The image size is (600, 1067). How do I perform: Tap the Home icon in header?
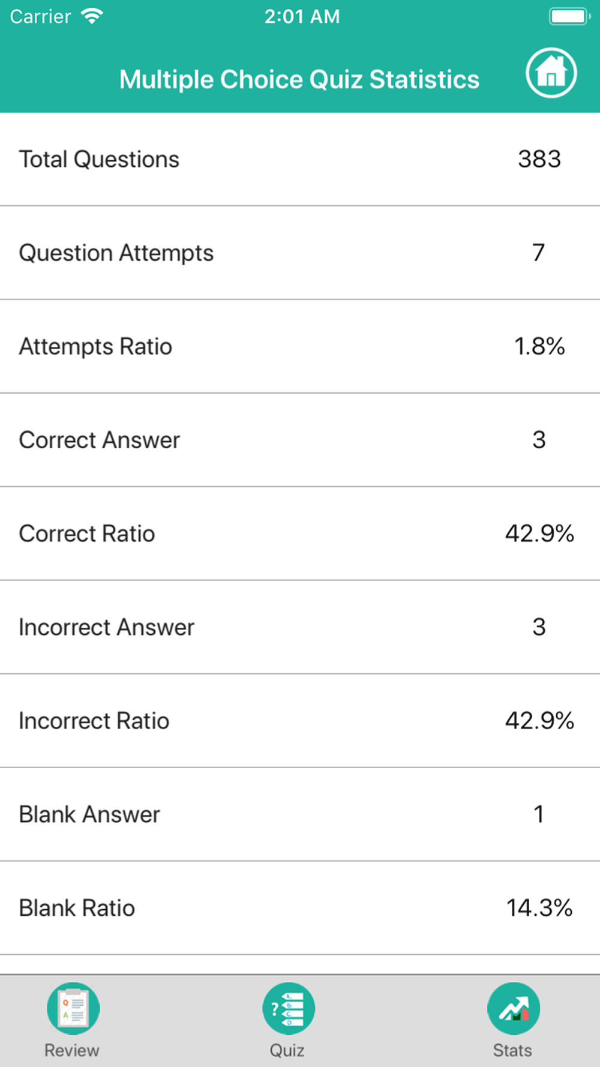pyautogui.click(x=551, y=73)
